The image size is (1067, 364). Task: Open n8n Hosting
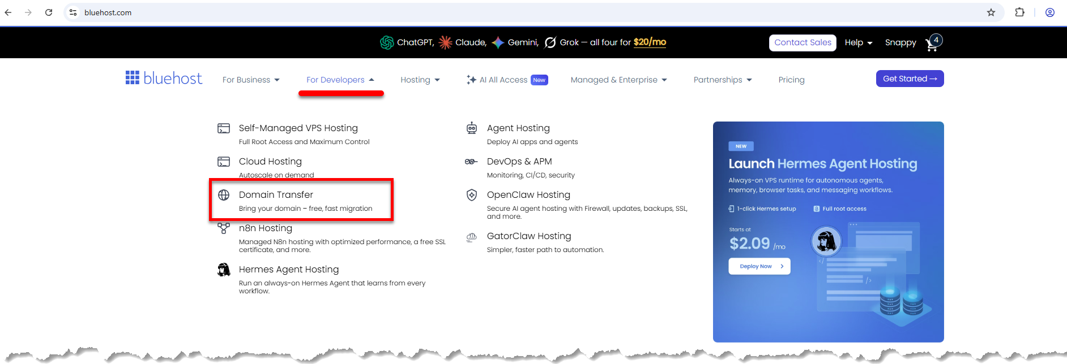pos(266,228)
